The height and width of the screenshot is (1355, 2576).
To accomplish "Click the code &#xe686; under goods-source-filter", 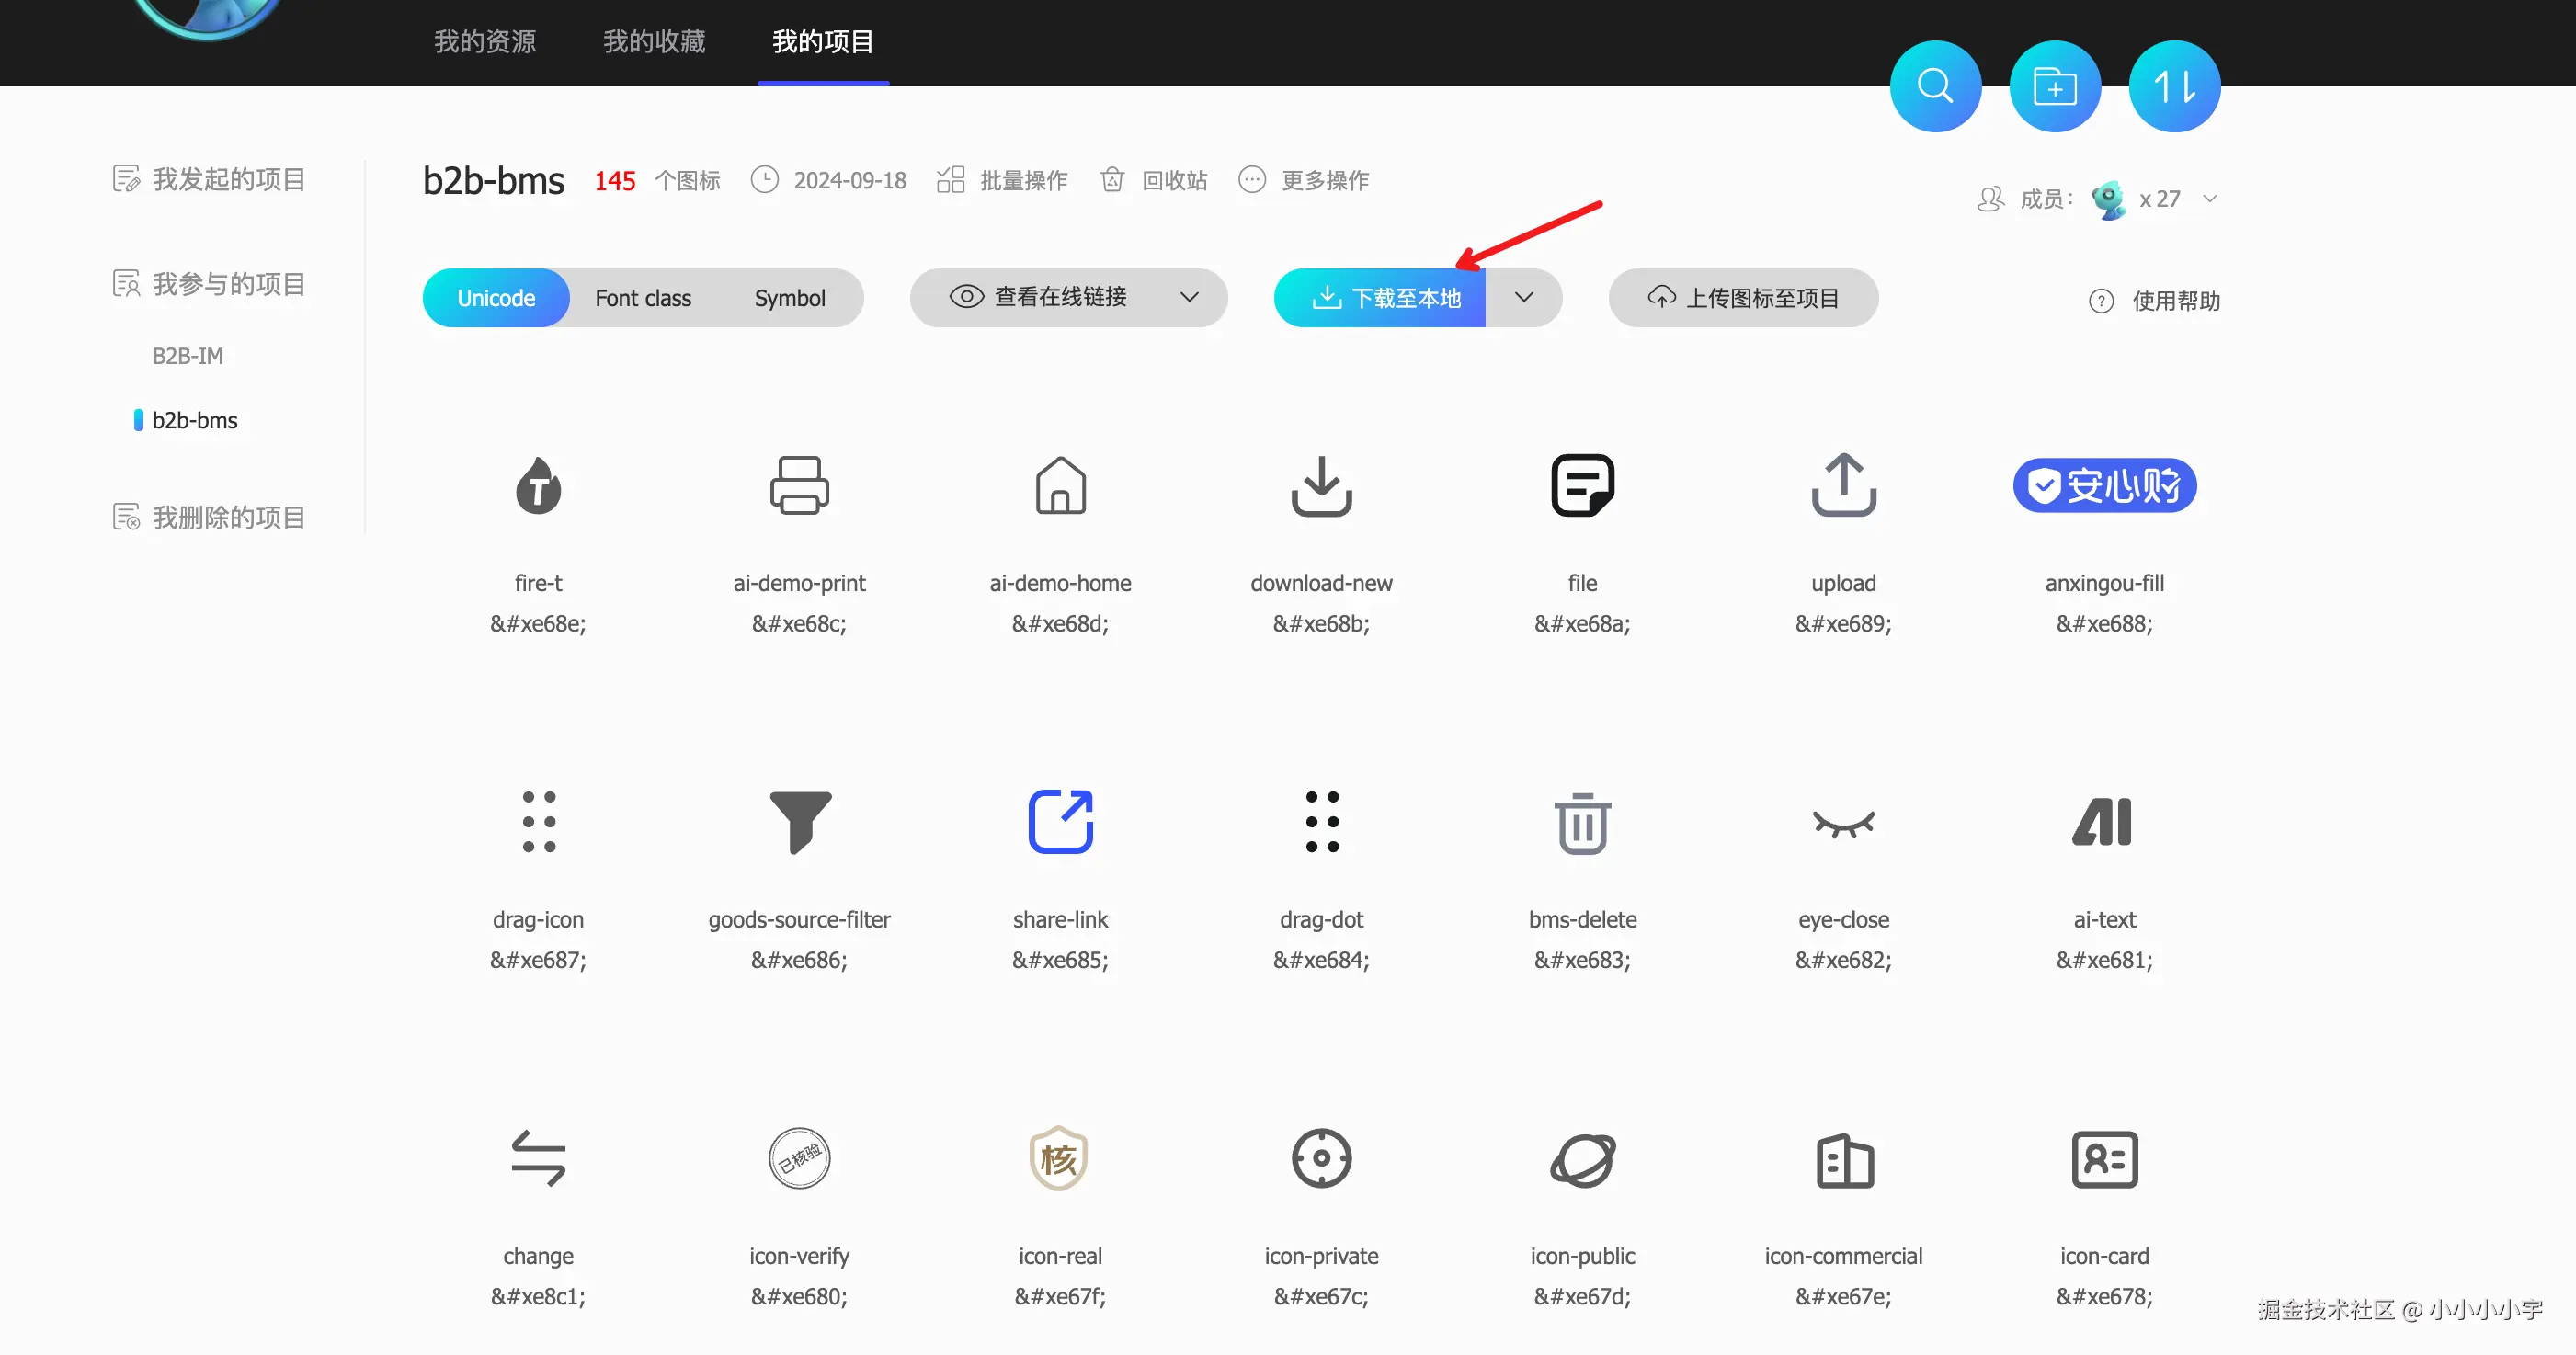I will [x=799, y=960].
